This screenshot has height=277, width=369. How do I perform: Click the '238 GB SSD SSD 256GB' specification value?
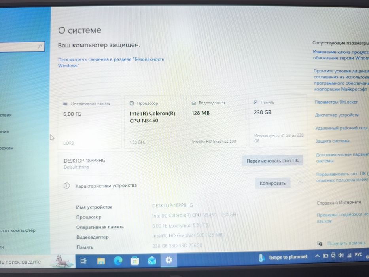click(177, 245)
